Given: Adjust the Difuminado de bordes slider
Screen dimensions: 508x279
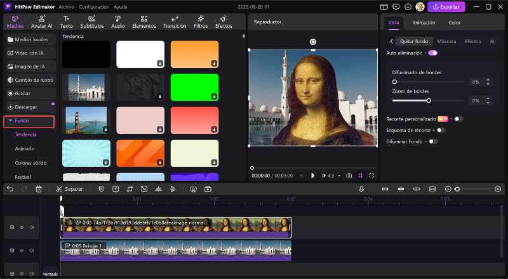Looking at the screenshot, I should pos(429,82).
